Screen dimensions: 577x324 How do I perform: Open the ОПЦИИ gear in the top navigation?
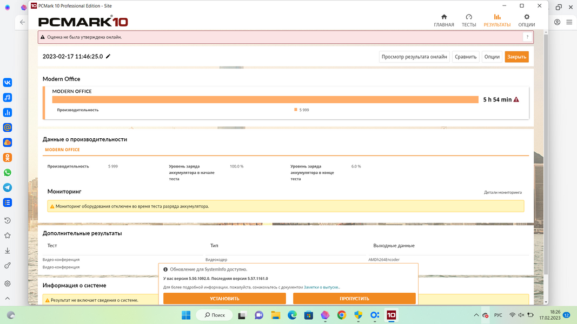tap(526, 21)
